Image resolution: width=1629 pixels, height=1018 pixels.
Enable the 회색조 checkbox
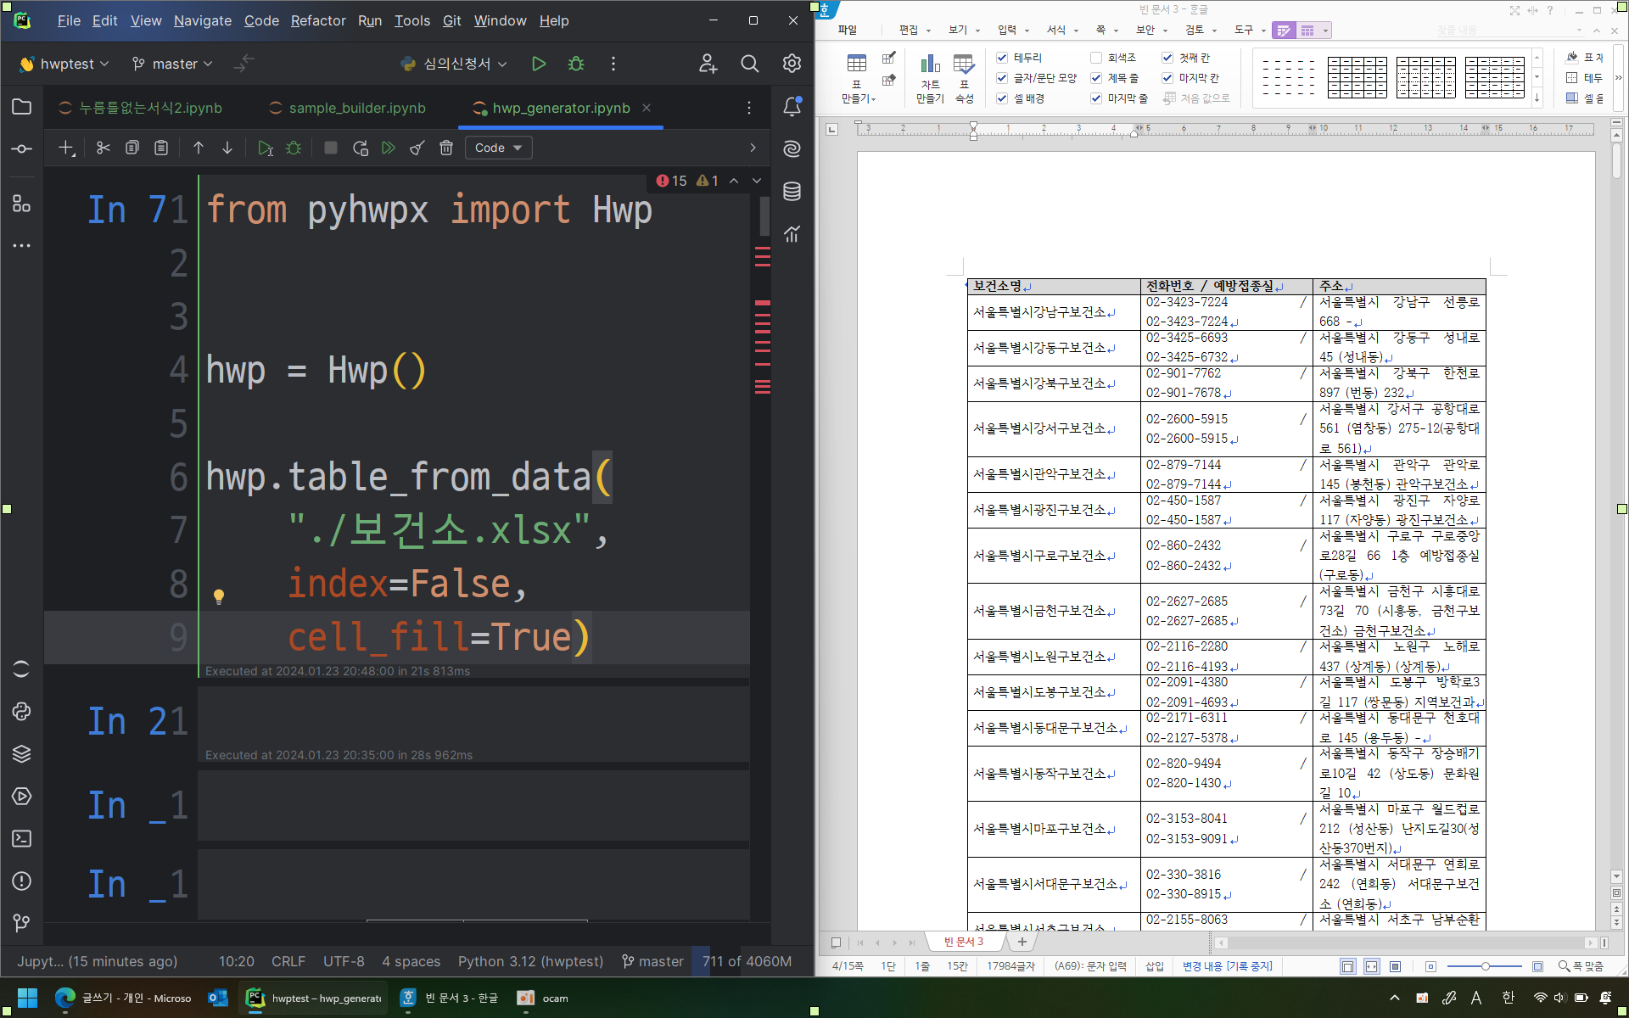tap(1096, 58)
